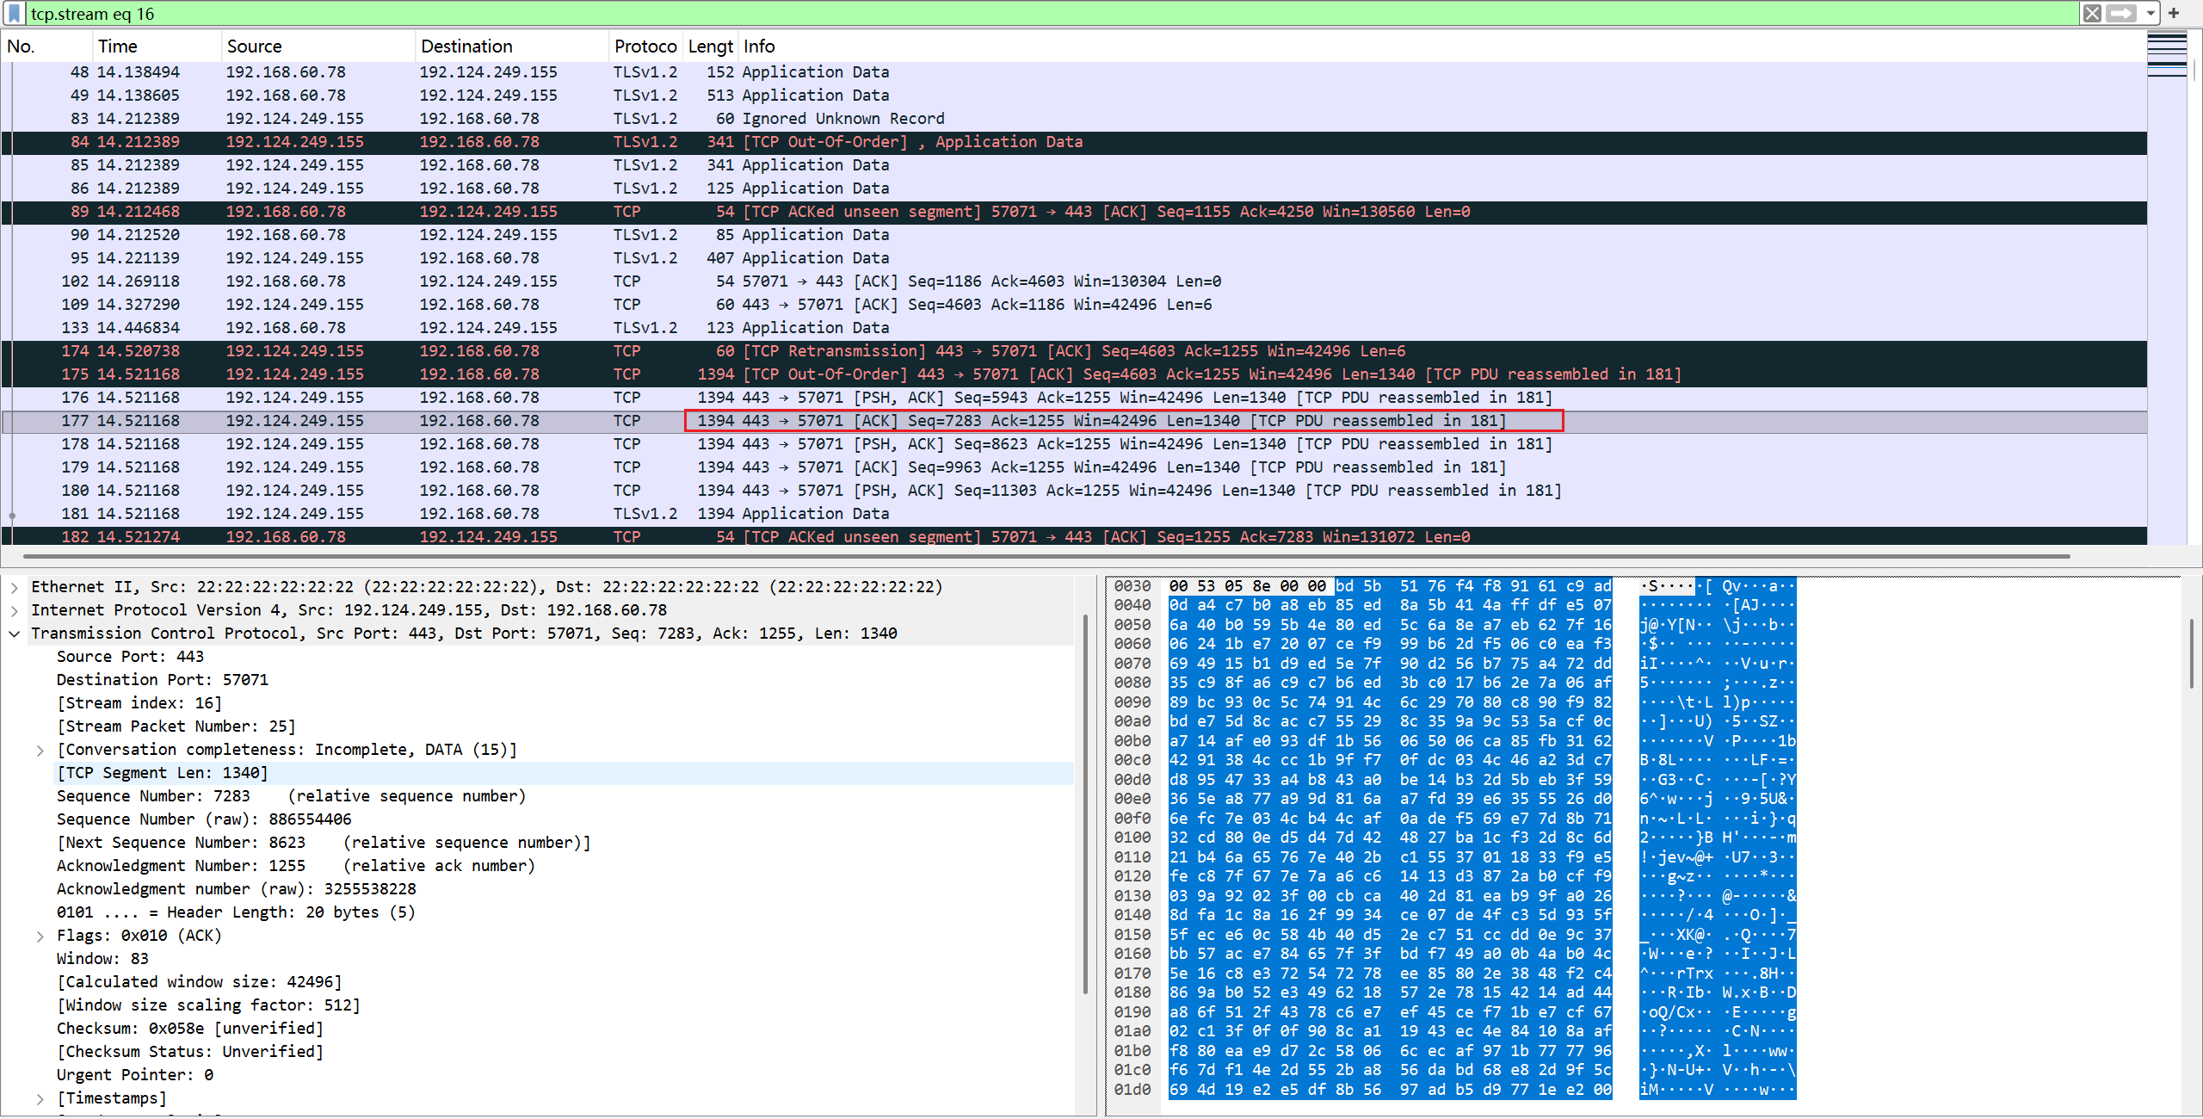Screen dimensions: 2203x1119
Task: Select packet 181 Application Data row
Action: tap(1074, 514)
